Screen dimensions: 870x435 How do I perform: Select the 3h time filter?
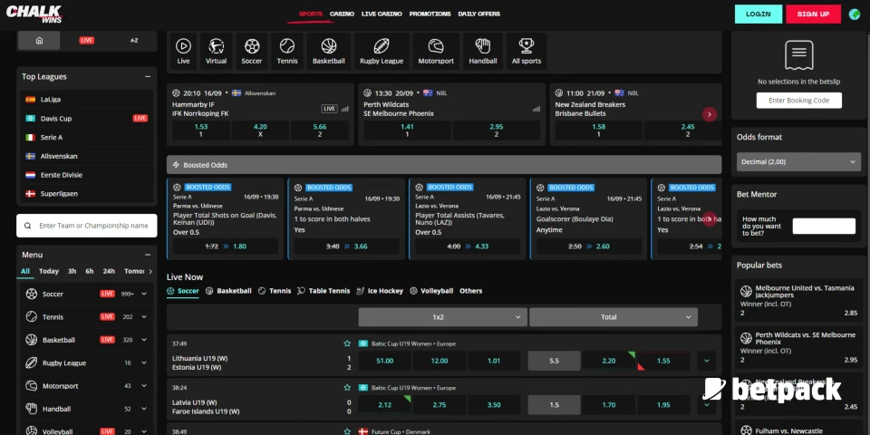pos(72,271)
